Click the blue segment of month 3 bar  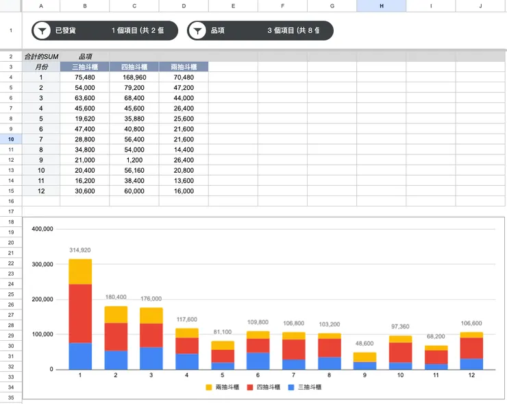pyautogui.click(x=151, y=358)
